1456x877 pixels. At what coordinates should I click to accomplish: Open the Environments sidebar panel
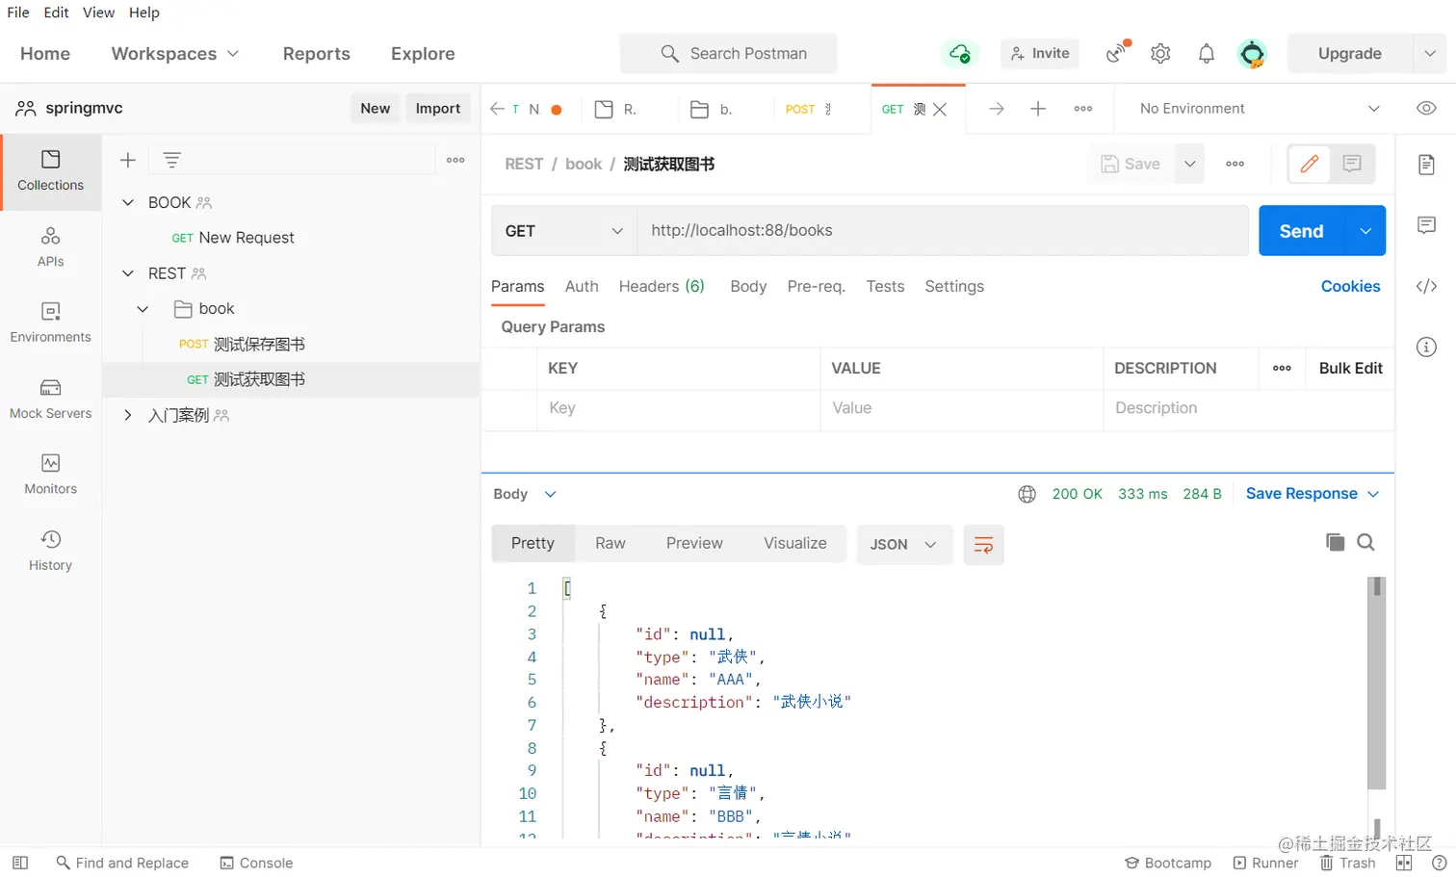(x=51, y=322)
